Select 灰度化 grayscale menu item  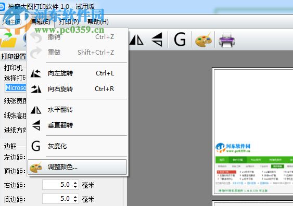click(78, 146)
